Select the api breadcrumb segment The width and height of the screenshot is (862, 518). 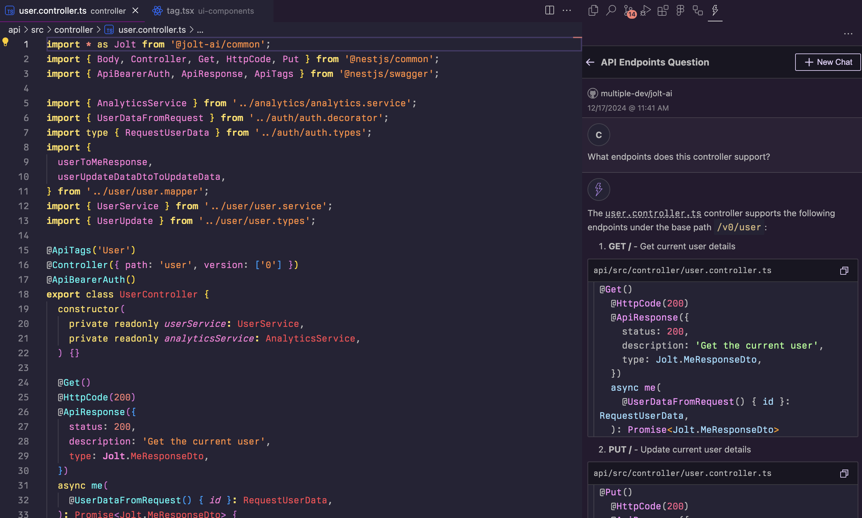pyautogui.click(x=14, y=30)
